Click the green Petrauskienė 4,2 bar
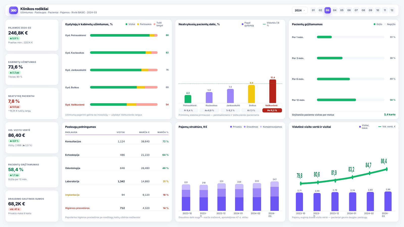 (188, 99)
